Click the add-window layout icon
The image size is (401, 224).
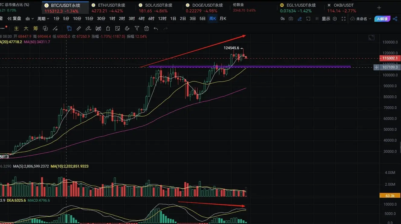click(309, 19)
